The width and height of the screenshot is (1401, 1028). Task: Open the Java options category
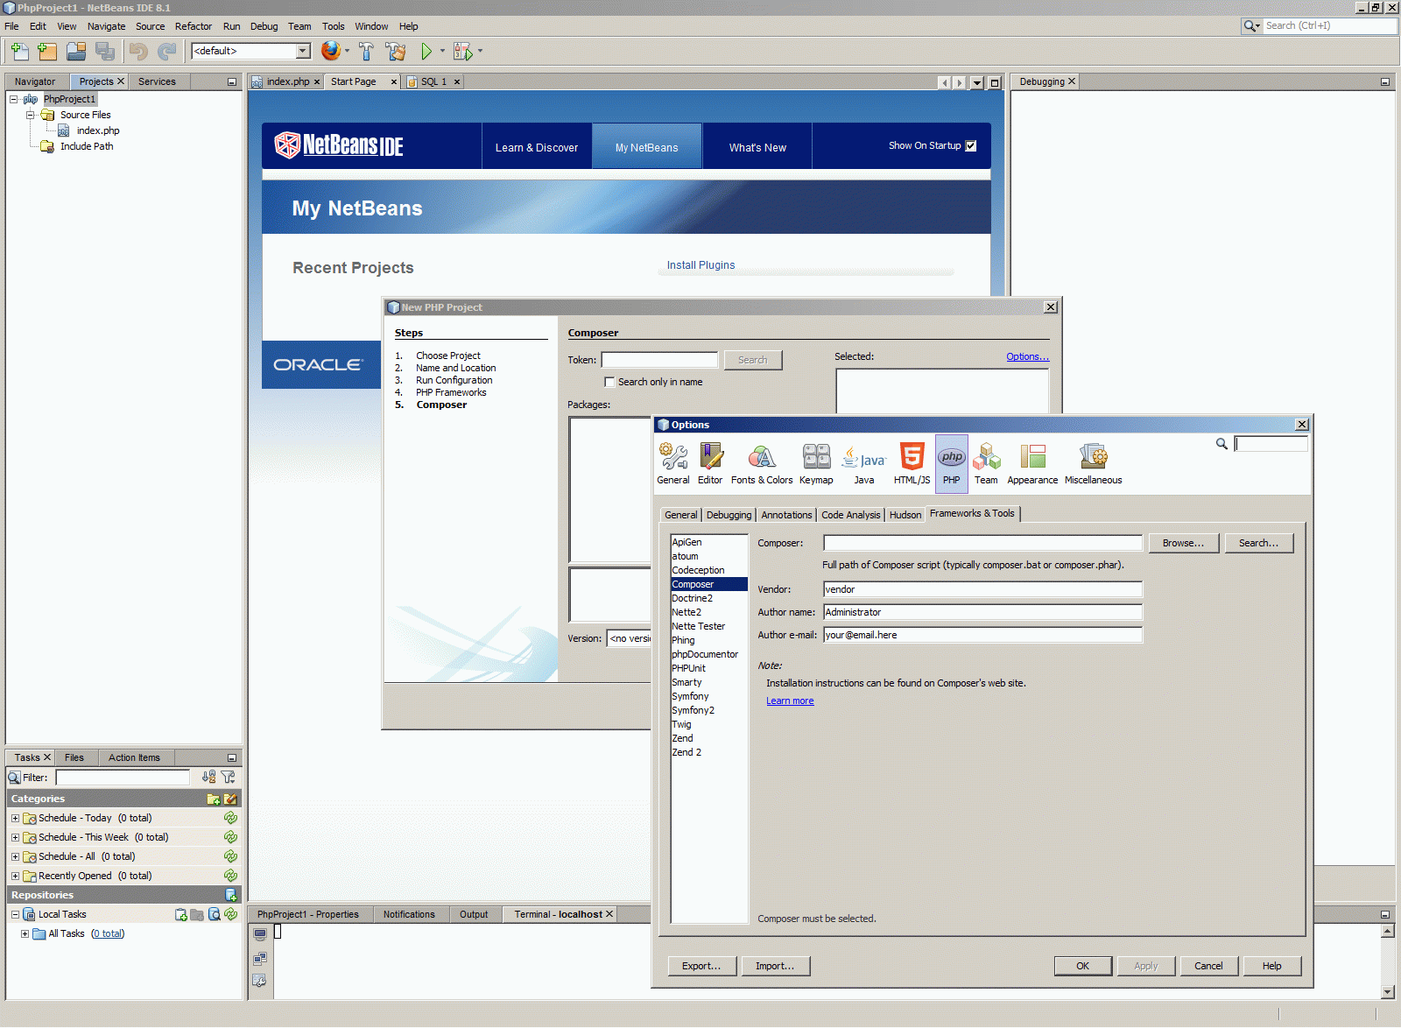point(864,464)
